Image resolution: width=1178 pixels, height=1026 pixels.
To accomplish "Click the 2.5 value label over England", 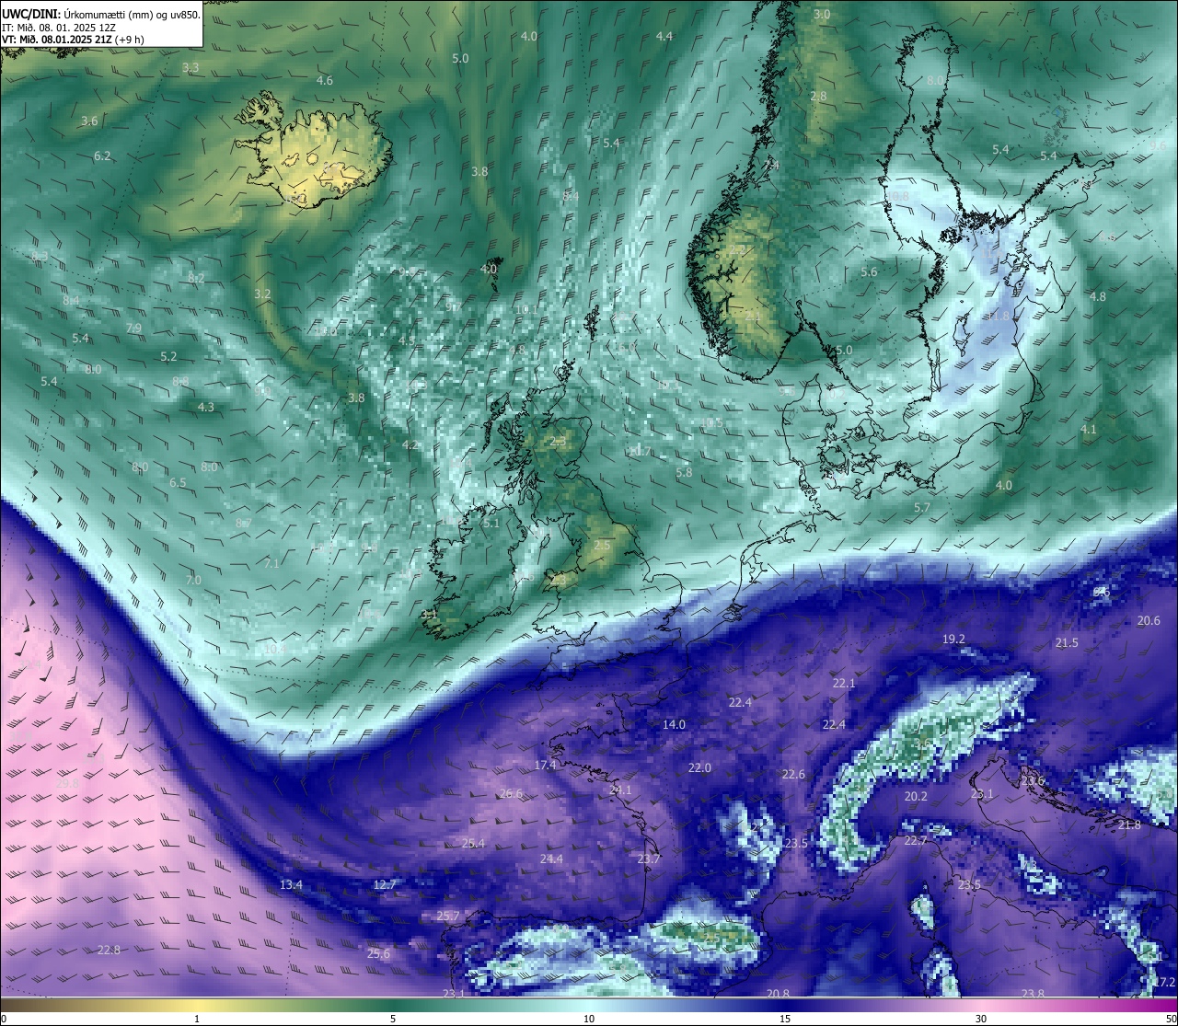I will 602,545.
